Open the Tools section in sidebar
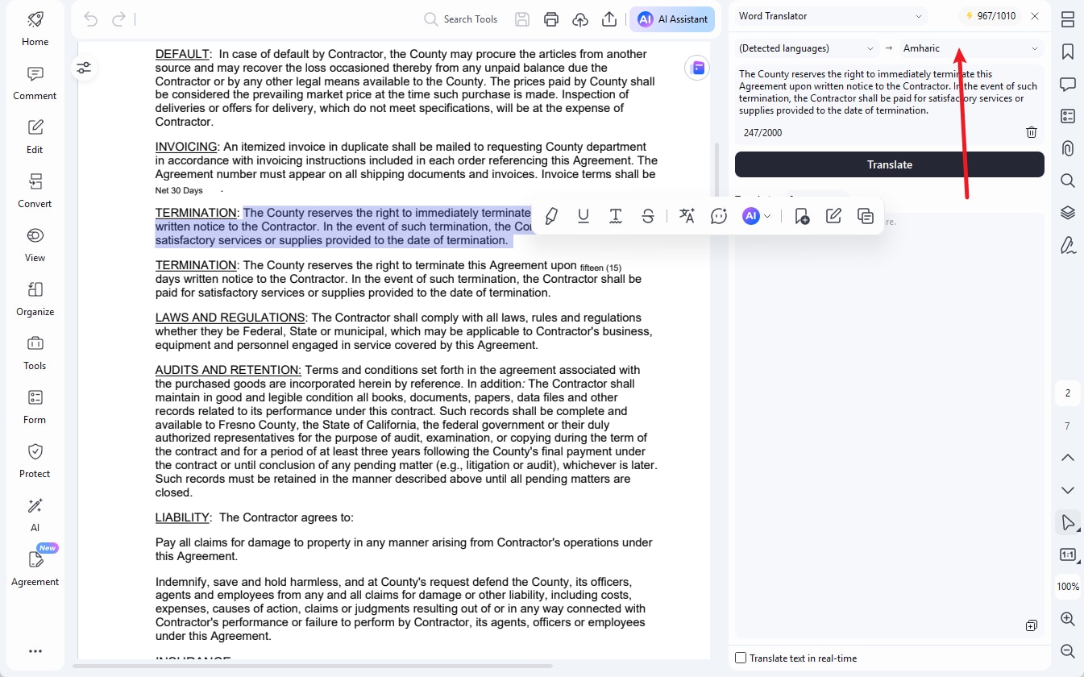The image size is (1084, 677). [x=35, y=354]
